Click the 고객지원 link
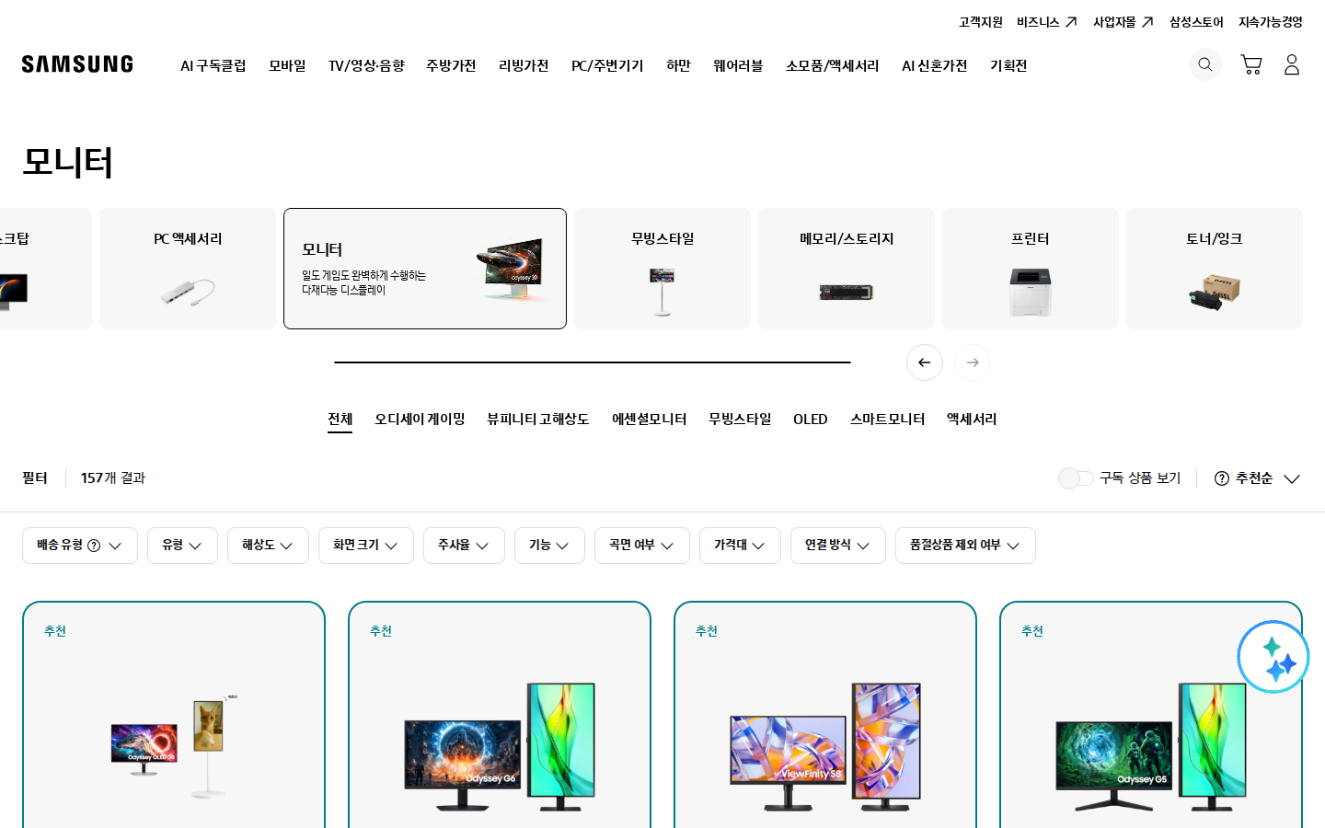Viewport: 1325px width, 828px height. [x=981, y=22]
